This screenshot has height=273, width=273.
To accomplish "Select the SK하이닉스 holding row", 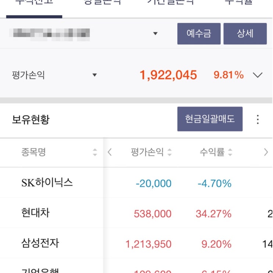I will pos(136,183).
